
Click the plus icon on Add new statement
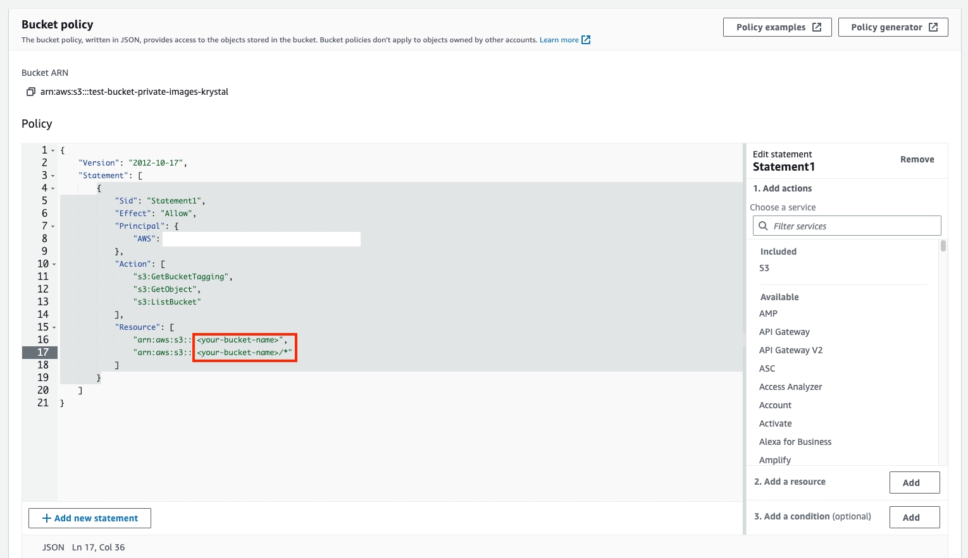[x=46, y=518]
